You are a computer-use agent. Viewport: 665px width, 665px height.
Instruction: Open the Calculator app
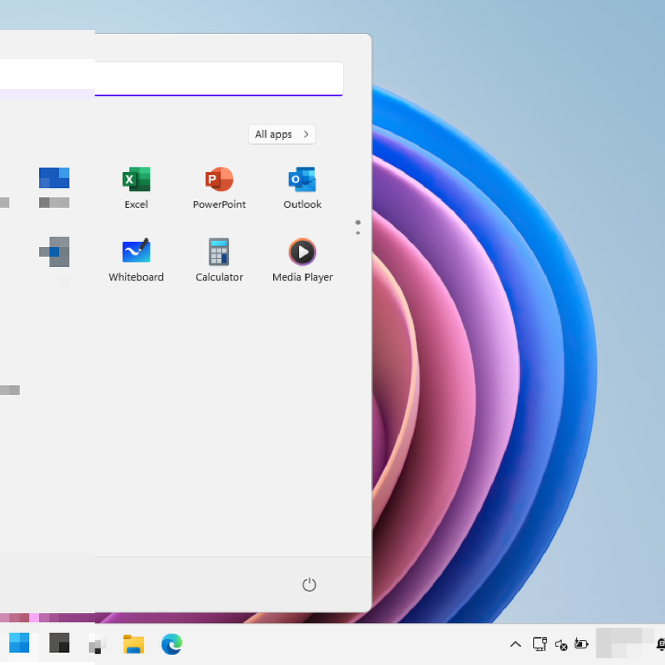click(219, 261)
